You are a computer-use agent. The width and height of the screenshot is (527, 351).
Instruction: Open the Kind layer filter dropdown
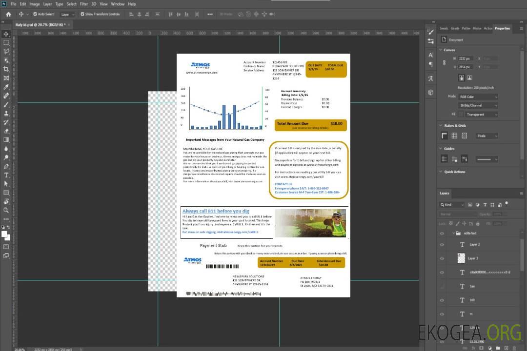[452, 205]
